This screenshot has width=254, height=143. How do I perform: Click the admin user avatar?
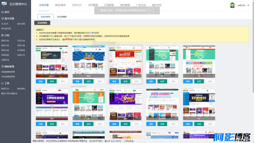pyautogui.click(x=232, y=5)
